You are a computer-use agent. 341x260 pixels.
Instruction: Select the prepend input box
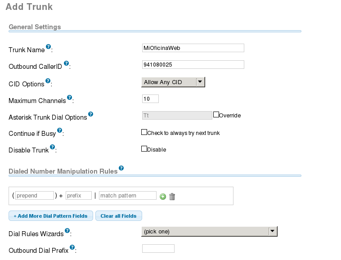click(x=35, y=196)
